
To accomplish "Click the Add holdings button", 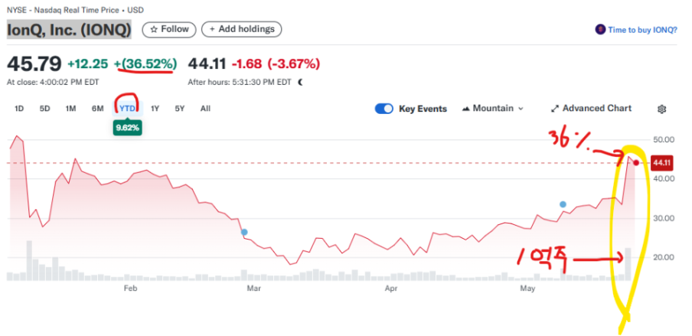I will coord(241,30).
